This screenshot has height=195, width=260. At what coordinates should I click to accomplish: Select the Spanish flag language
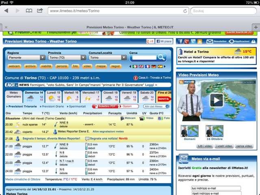(160, 67)
